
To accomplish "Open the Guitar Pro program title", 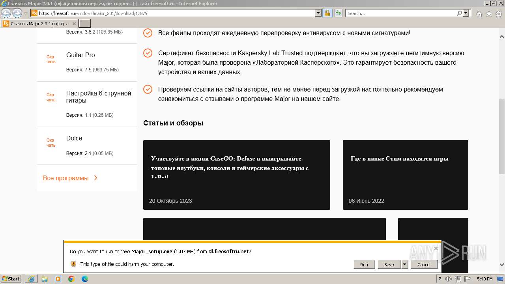I will (x=80, y=55).
